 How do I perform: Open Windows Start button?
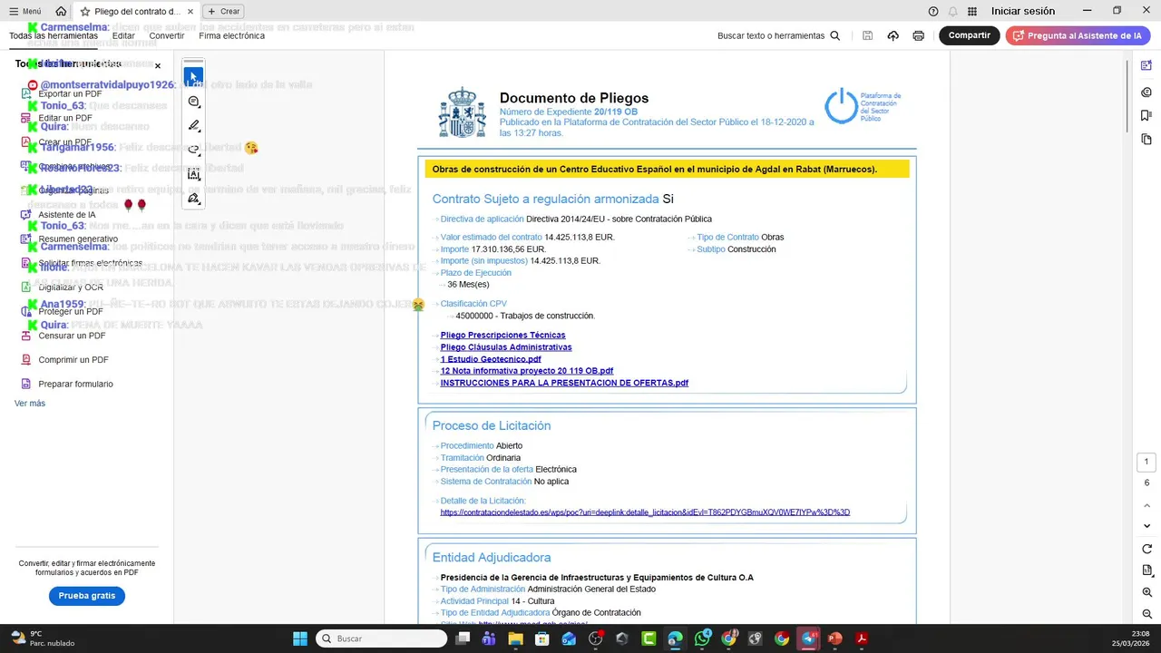[x=300, y=638]
